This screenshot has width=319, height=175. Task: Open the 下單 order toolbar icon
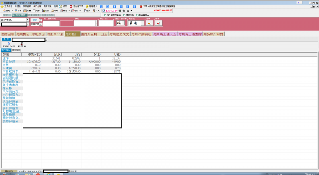[x=18, y=11]
